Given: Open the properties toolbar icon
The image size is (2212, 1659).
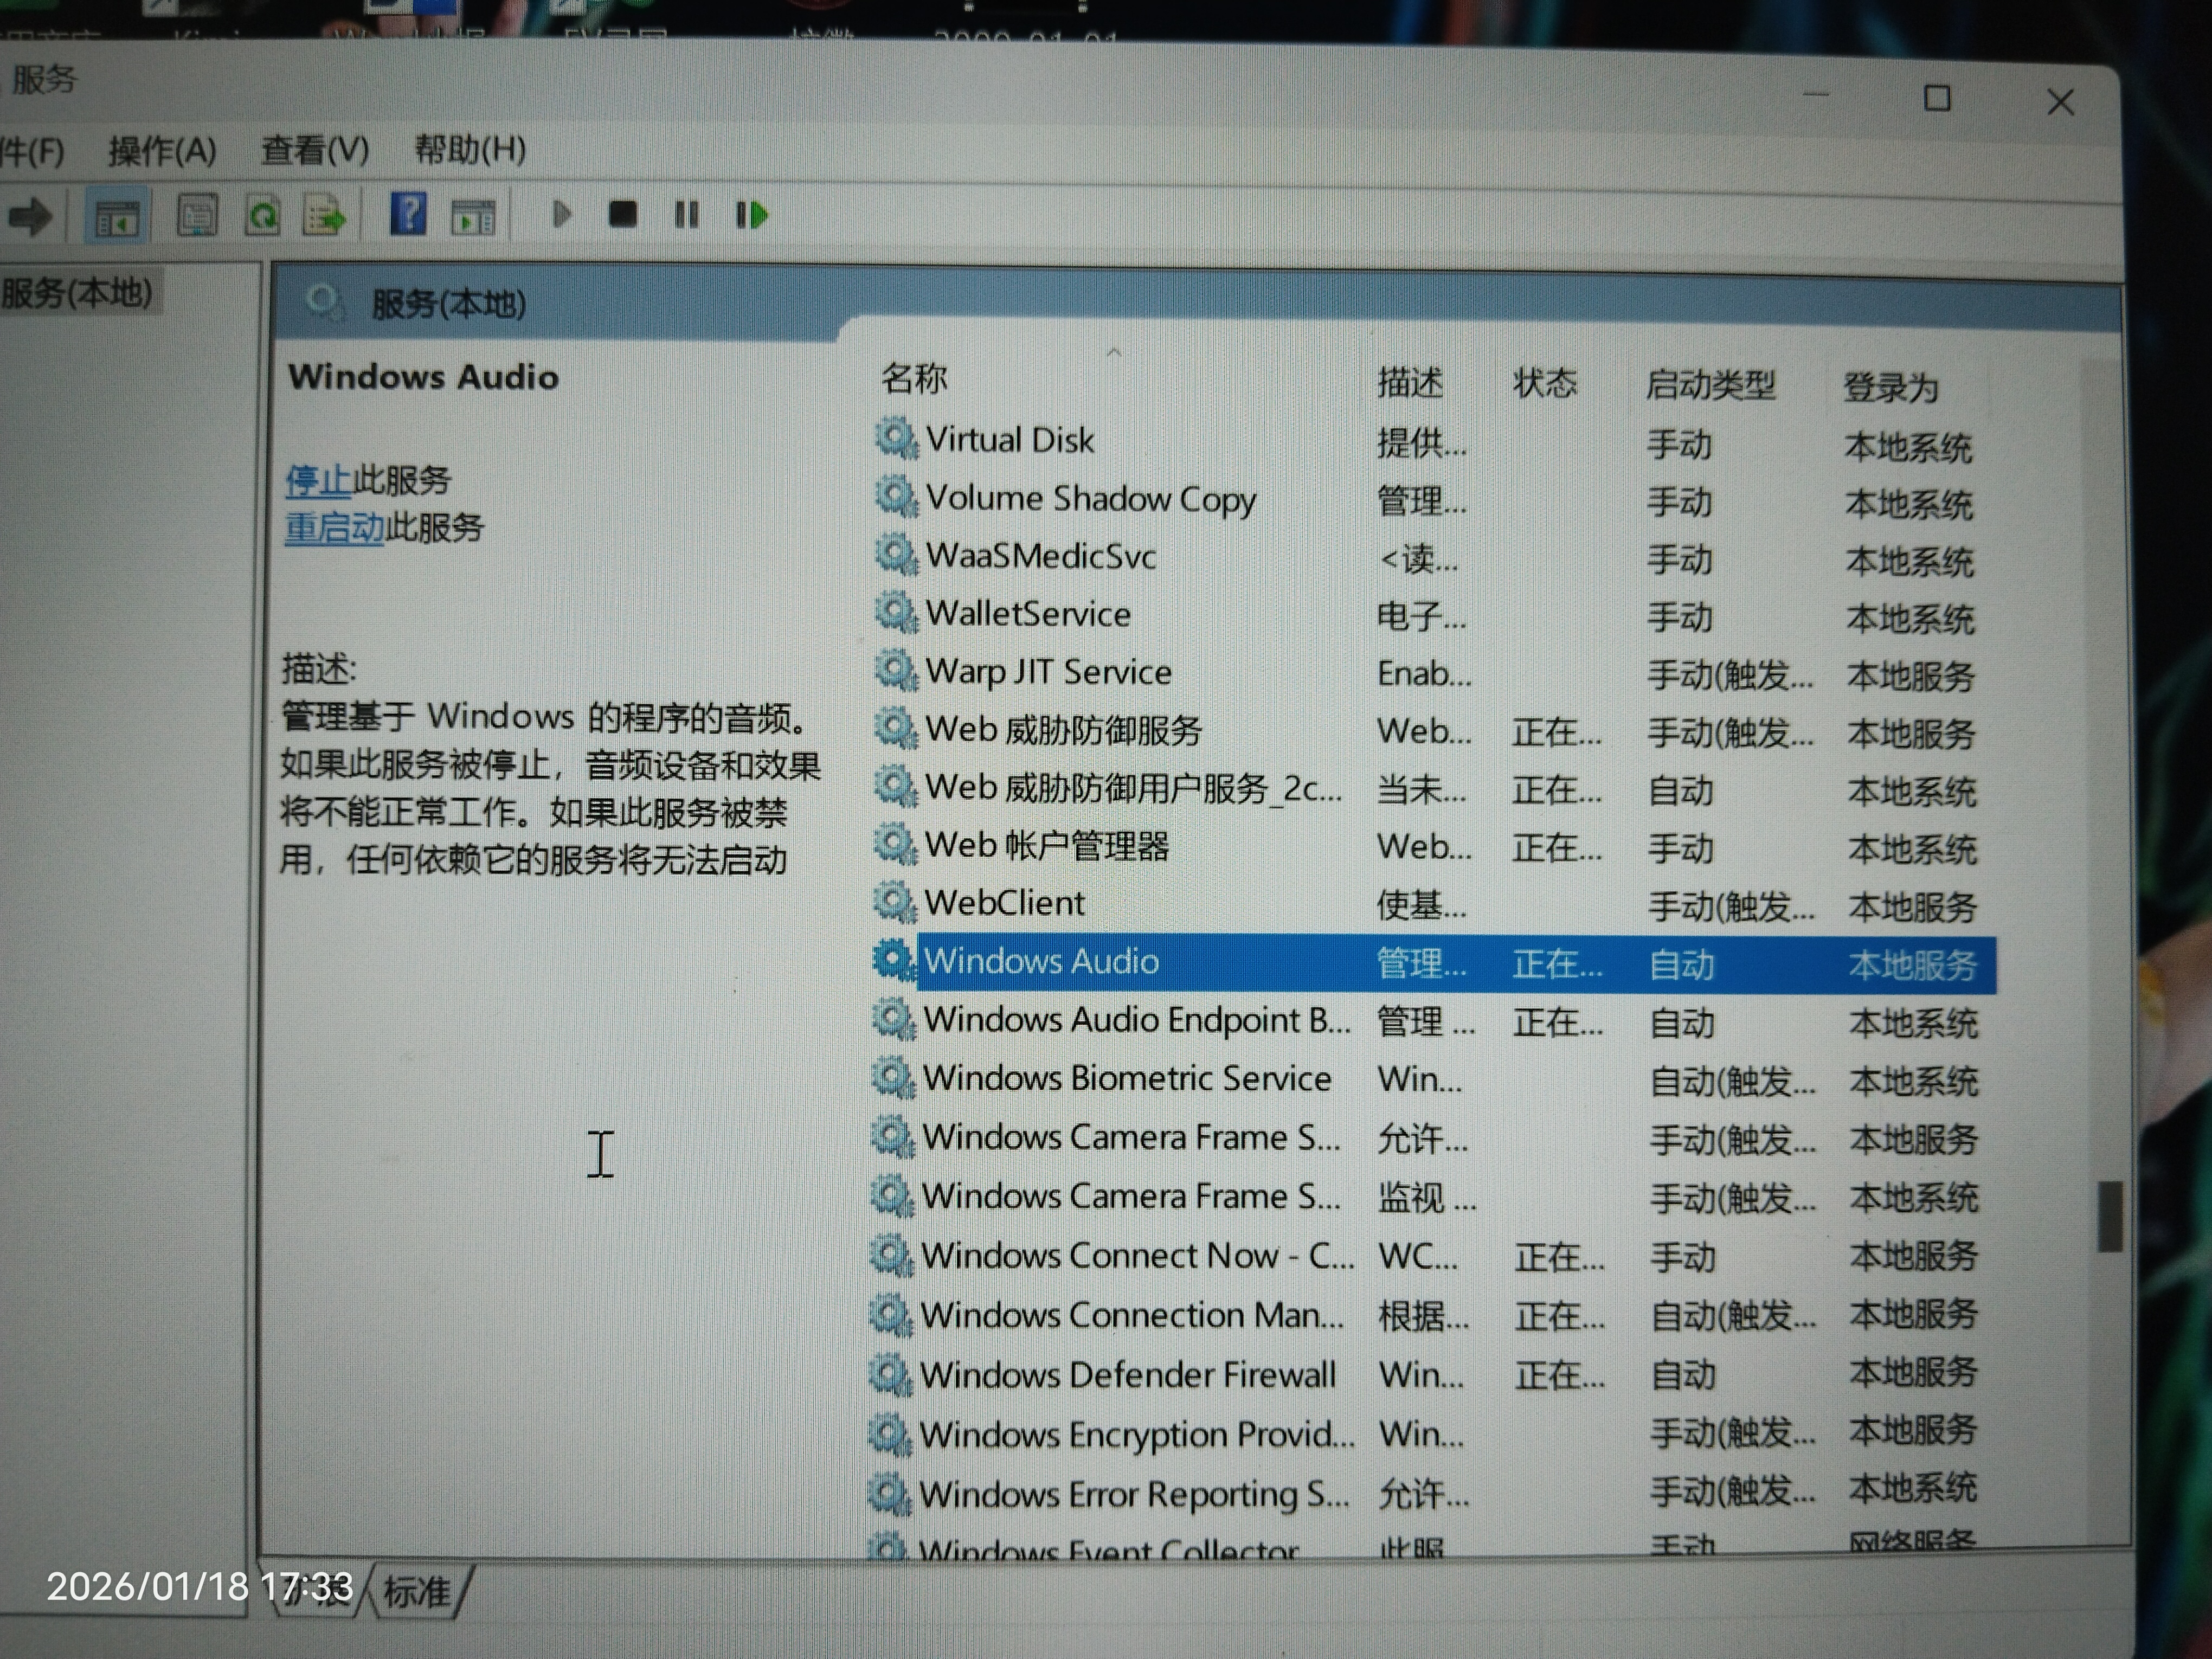Looking at the screenshot, I should (x=197, y=215).
